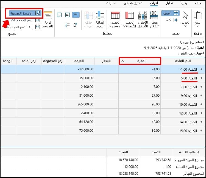Click القيمة column header in grid
Image resolution: width=206 pixels, height=178 pixels.
tap(79, 61)
